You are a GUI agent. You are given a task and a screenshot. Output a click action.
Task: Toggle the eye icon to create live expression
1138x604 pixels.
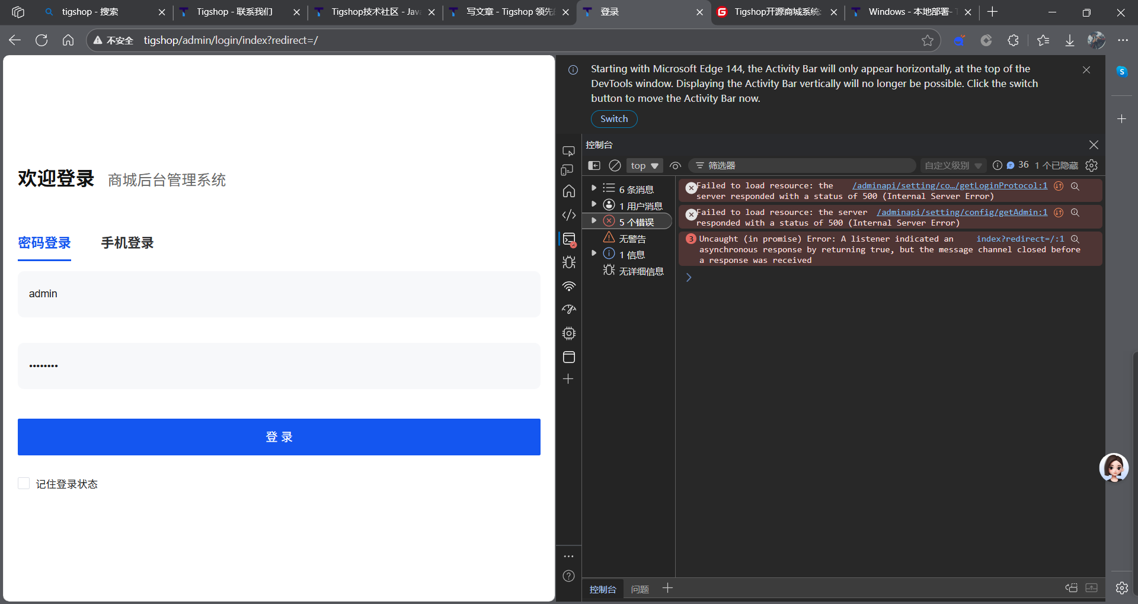click(675, 166)
